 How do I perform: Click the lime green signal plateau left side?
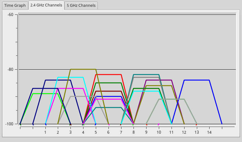point(45,94)
